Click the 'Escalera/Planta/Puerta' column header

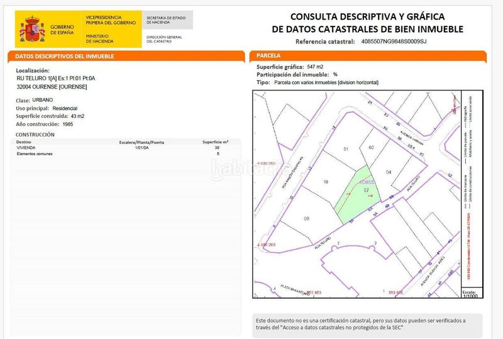click(141, 143)
